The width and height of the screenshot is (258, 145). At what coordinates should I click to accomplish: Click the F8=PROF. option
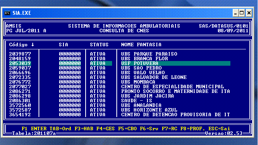193,129
